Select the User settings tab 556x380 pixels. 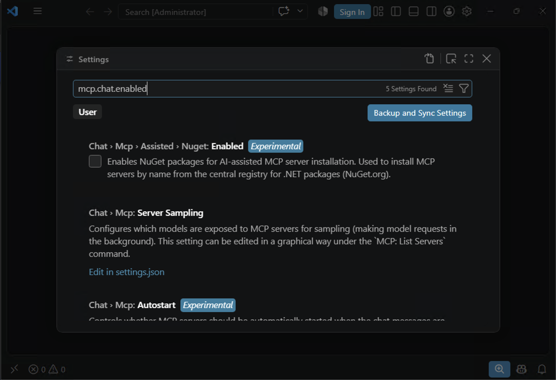(x=87, y=112)
